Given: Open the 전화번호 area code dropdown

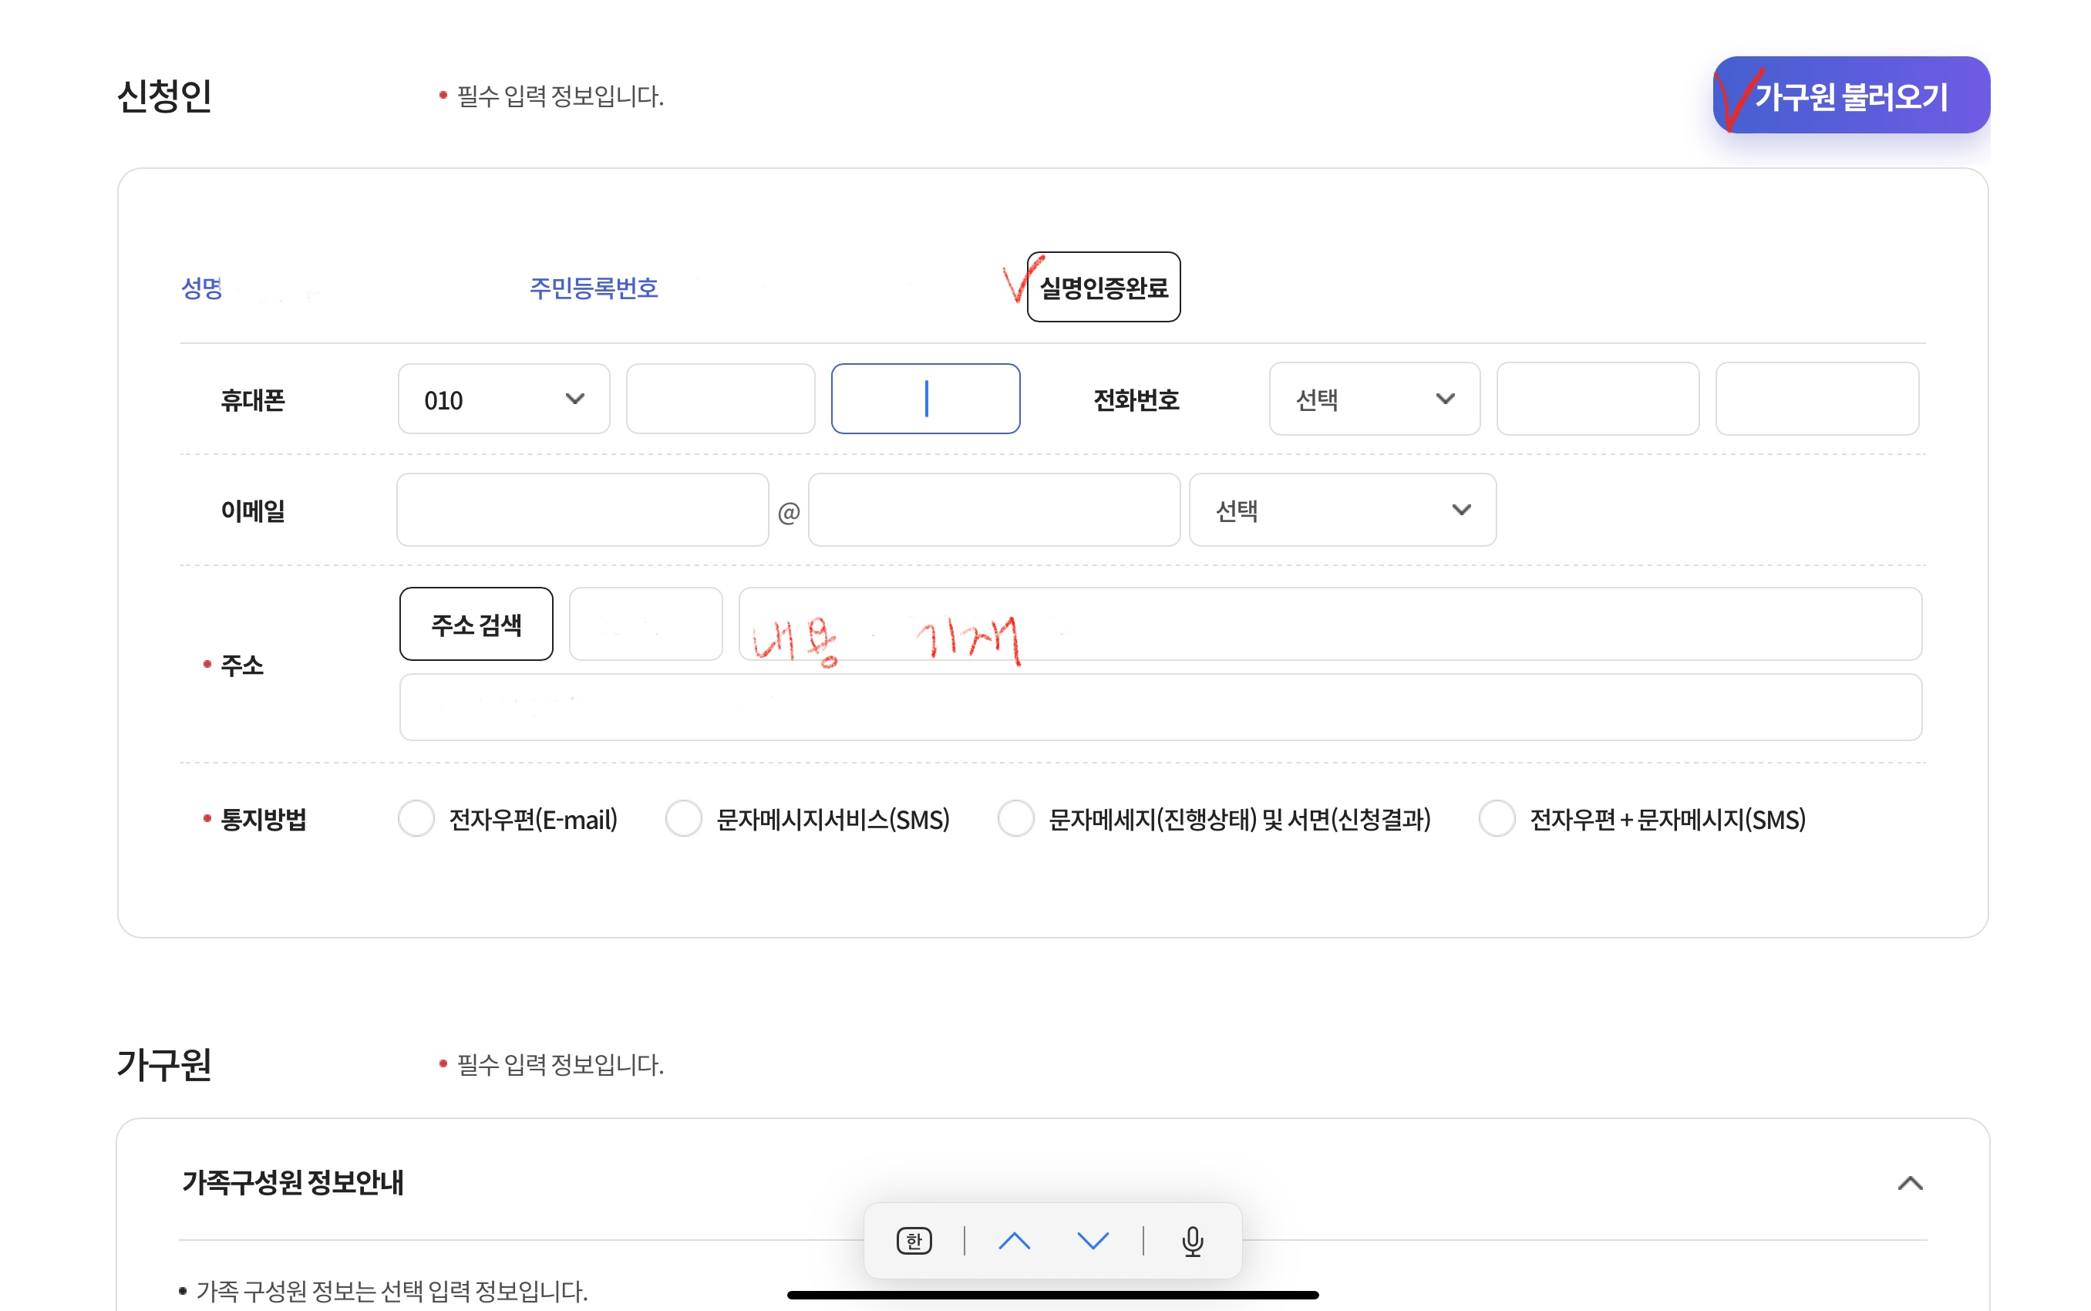Looking at the screenshot, I should 1374,399.
